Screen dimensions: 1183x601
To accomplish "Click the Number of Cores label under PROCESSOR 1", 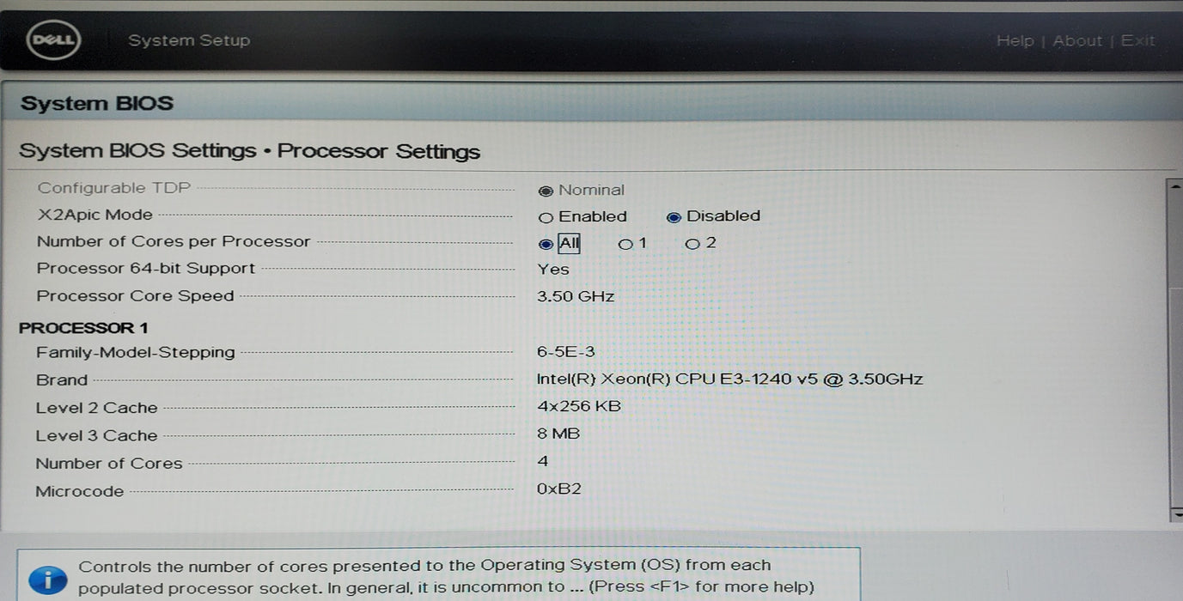I will [x=109, y=463].
